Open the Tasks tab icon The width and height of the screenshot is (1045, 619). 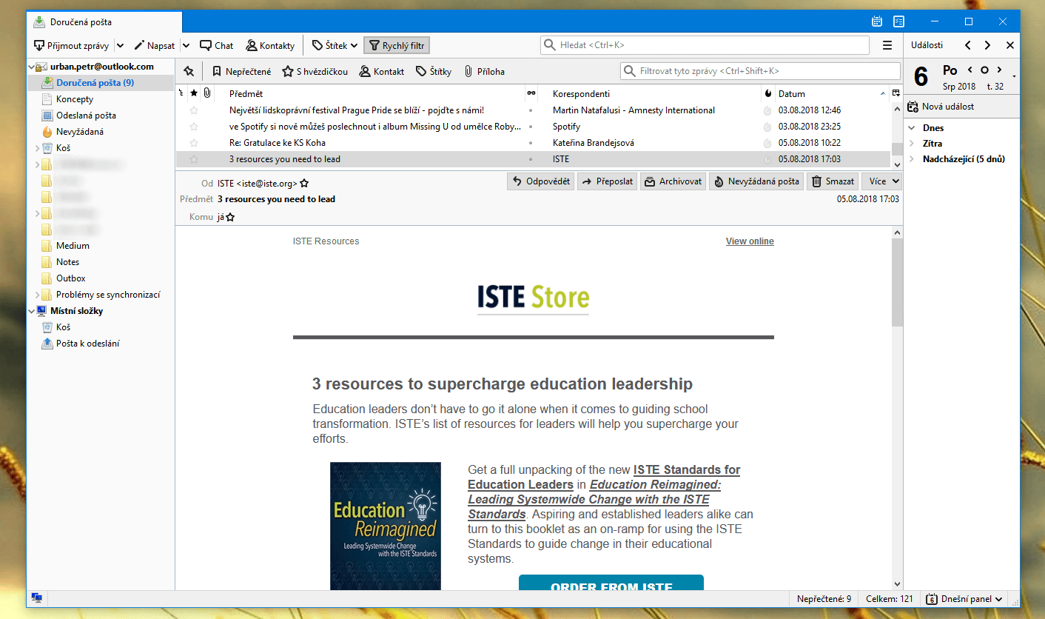pos(898,21)
